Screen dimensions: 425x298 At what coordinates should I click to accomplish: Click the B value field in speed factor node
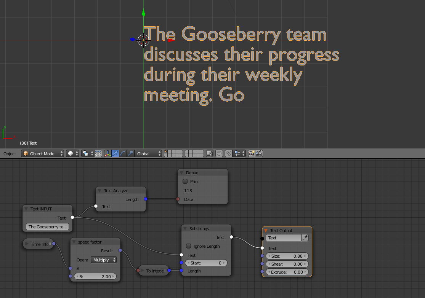tap(95, 276)
